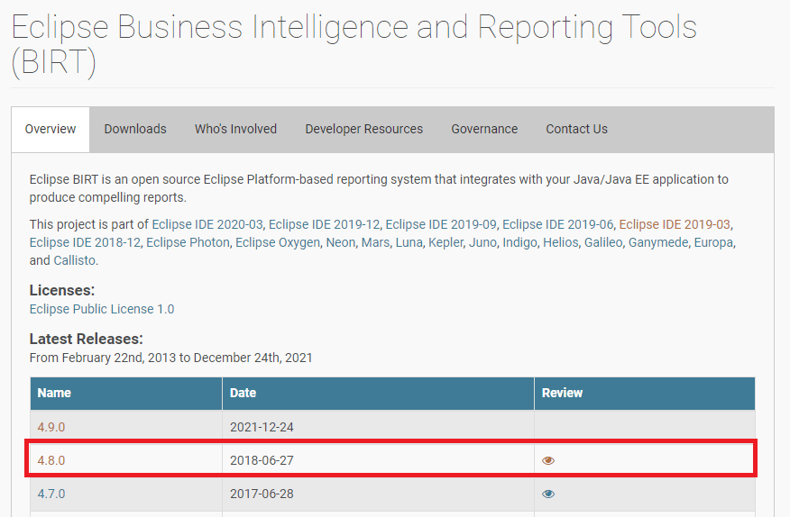Click the Callisto release link
The width and height of the screenshot is (790, 517).
(74, 260)
